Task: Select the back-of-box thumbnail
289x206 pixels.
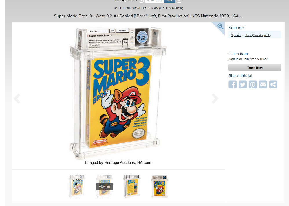Action: (x=132, y=186)
